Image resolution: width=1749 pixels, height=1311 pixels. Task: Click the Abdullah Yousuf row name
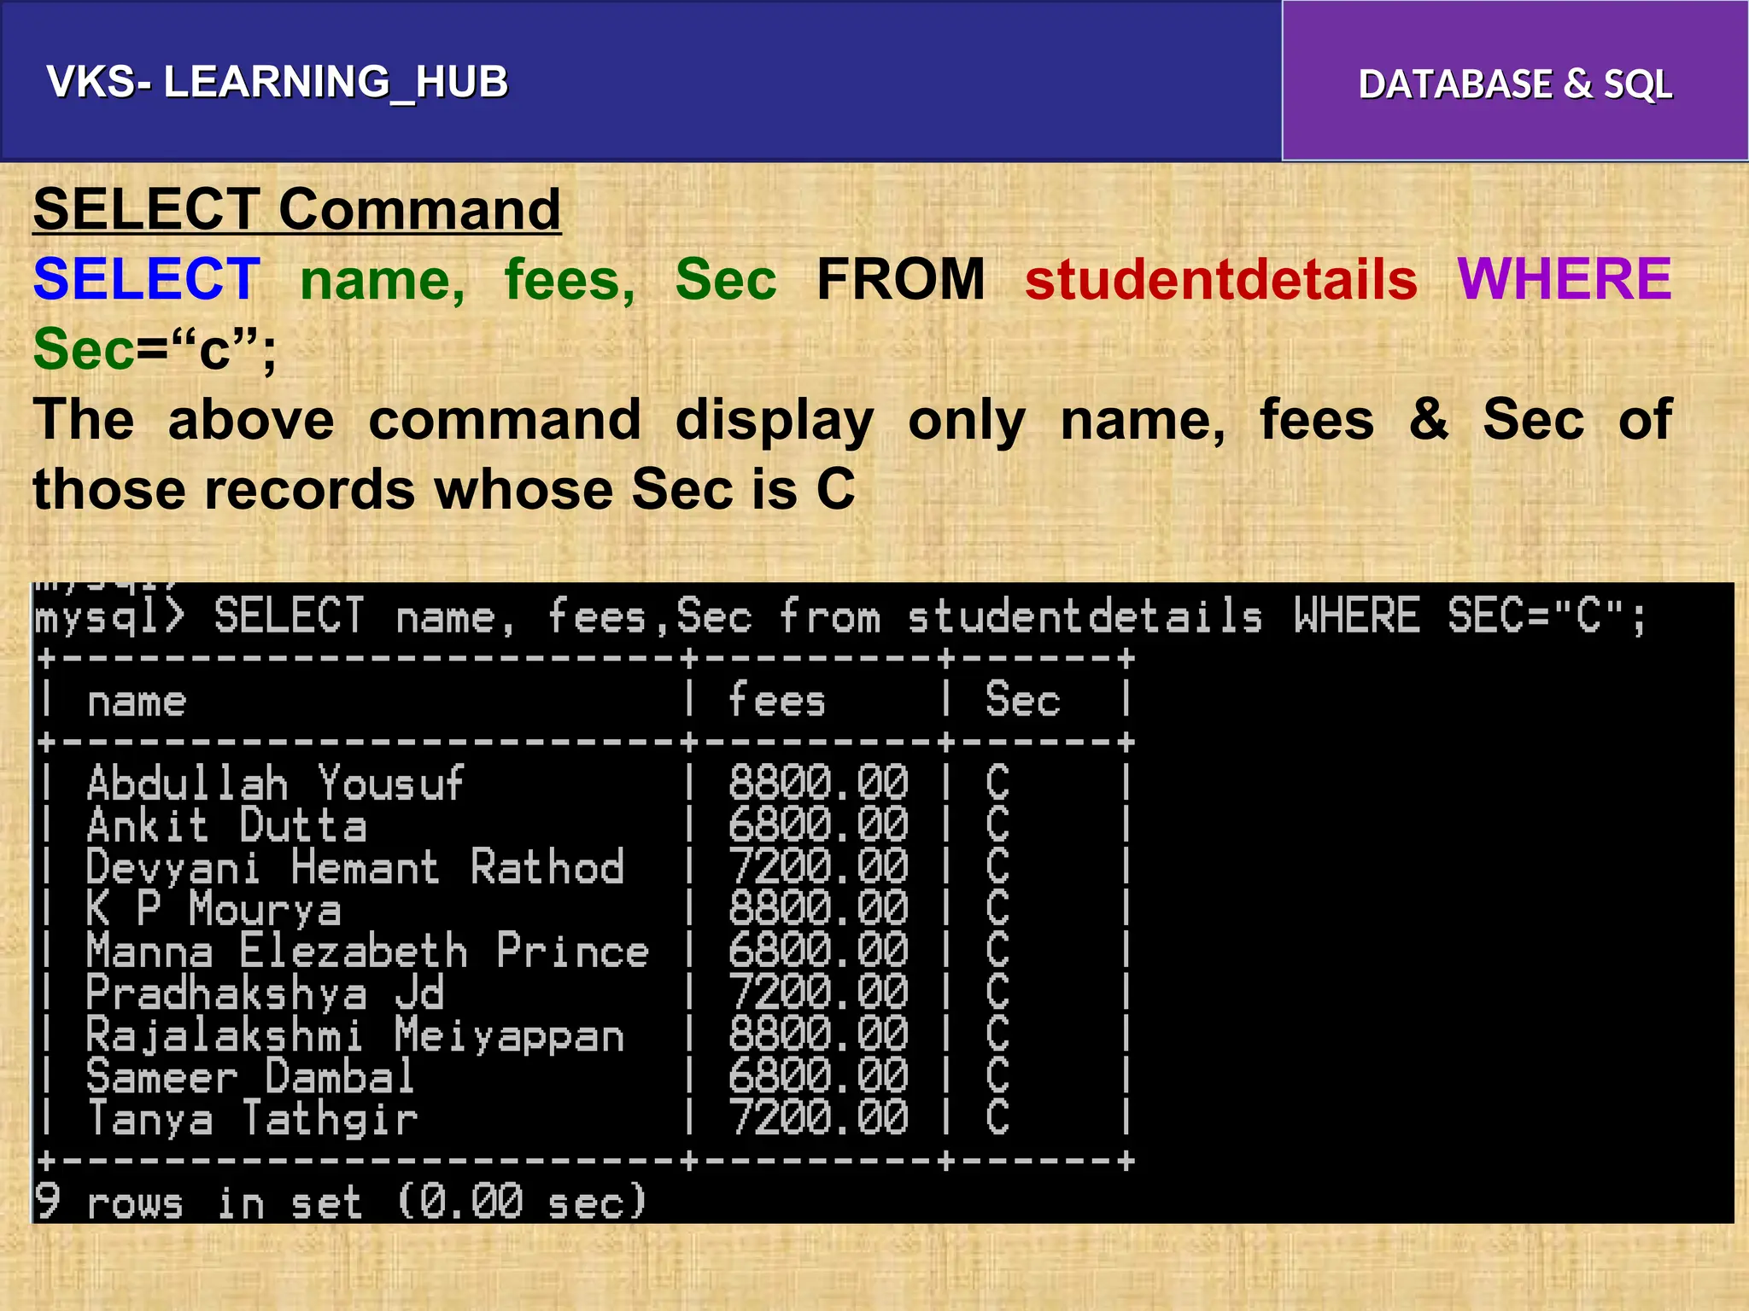275,783
